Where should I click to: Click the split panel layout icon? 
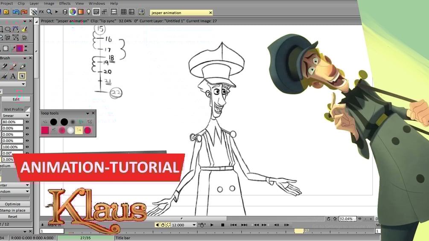[131, 12]
